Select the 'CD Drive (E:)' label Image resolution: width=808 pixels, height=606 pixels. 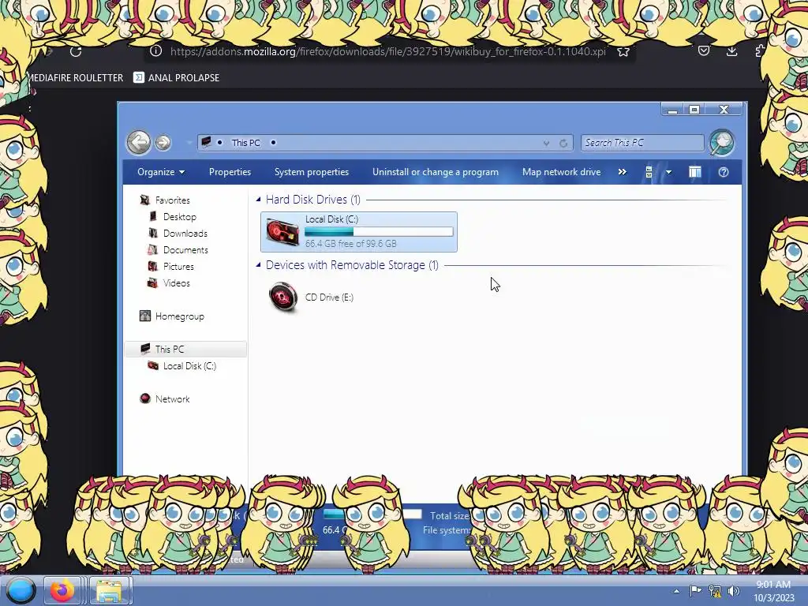tap(329, 297)
